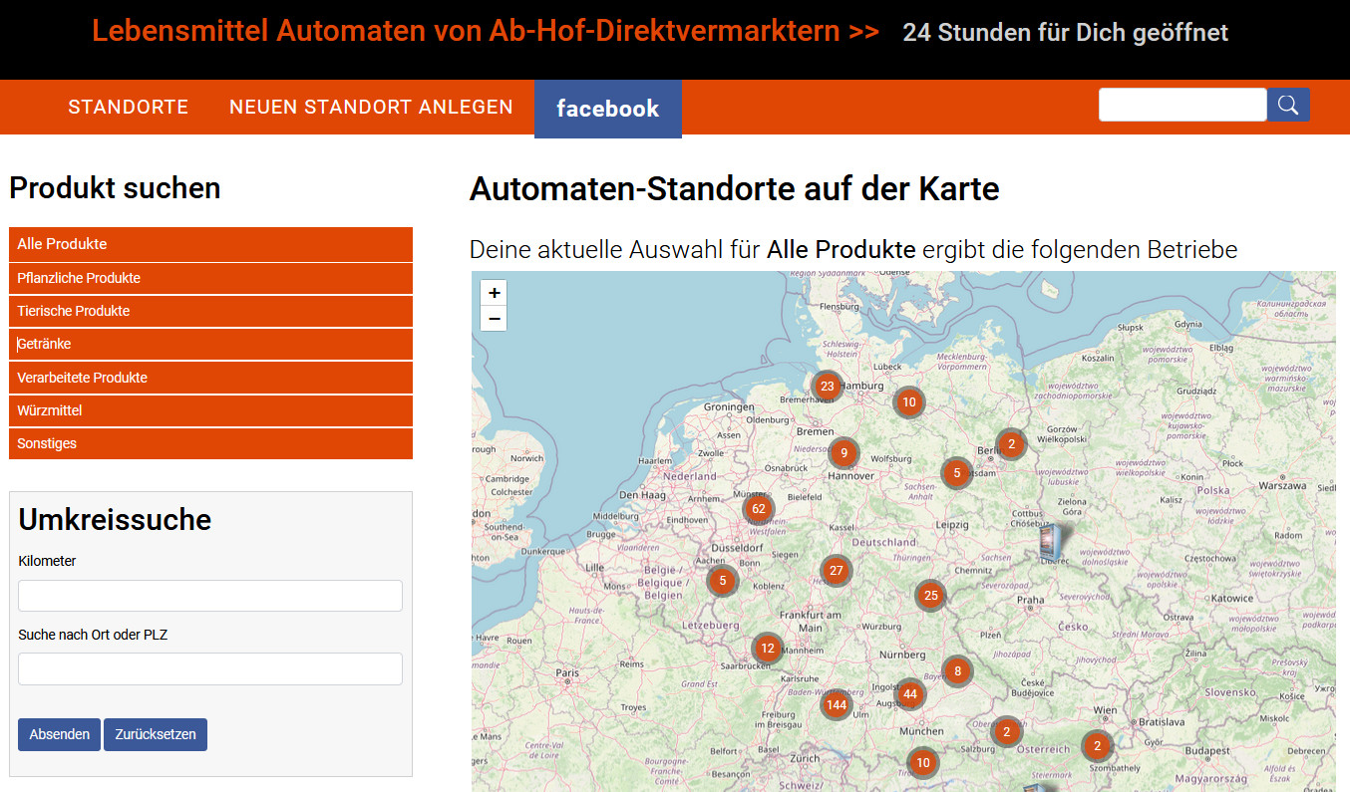This screenshot has height=792, width=1350.
Task: Open the cluster marker showing 25
Action: click(x=931, y=596)
